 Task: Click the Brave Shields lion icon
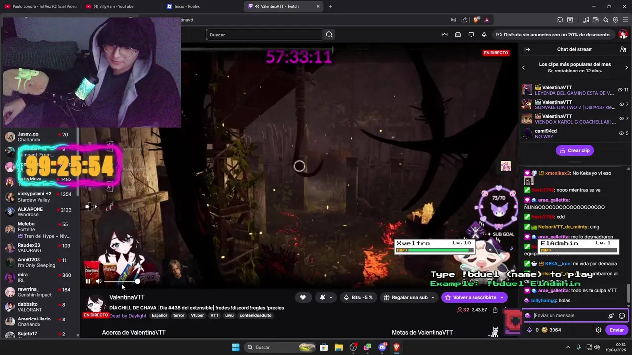coord(476,20)
